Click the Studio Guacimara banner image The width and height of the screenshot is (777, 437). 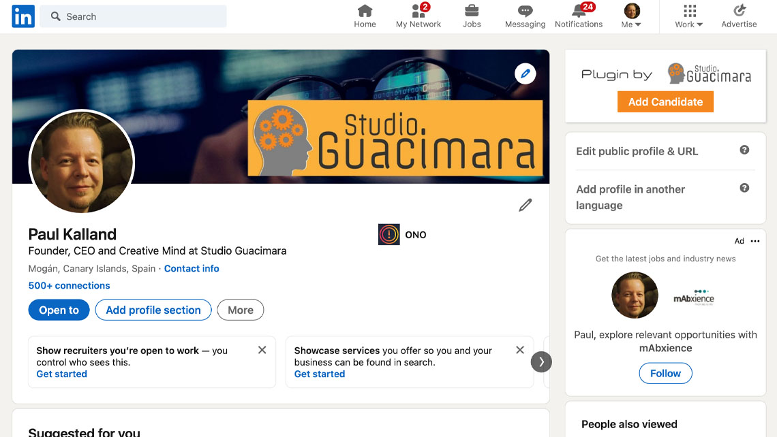(x=395, y=138)
